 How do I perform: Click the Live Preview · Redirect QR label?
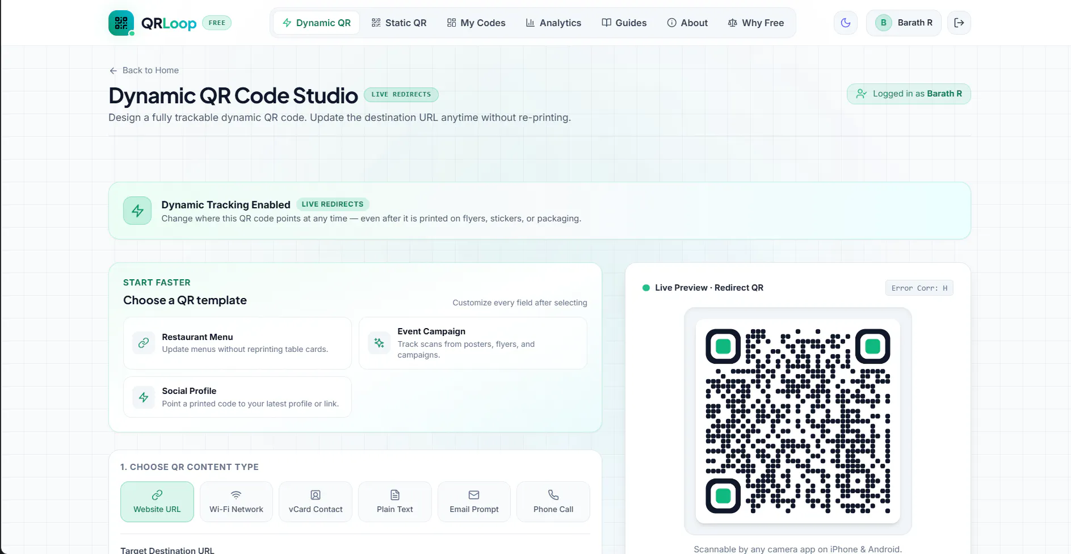(x=709, y=288)
